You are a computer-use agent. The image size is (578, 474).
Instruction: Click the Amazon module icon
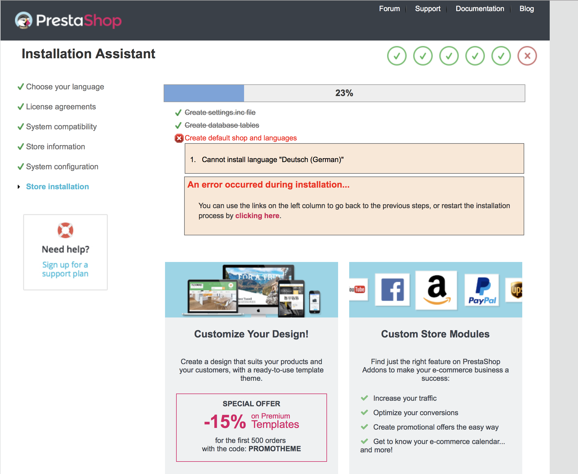pos(436,290)
